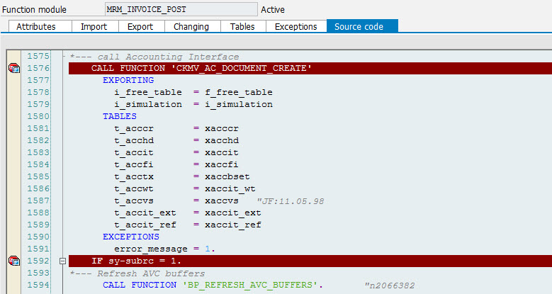Place cursor on the EXPORTING keyword

coord(128,80)
